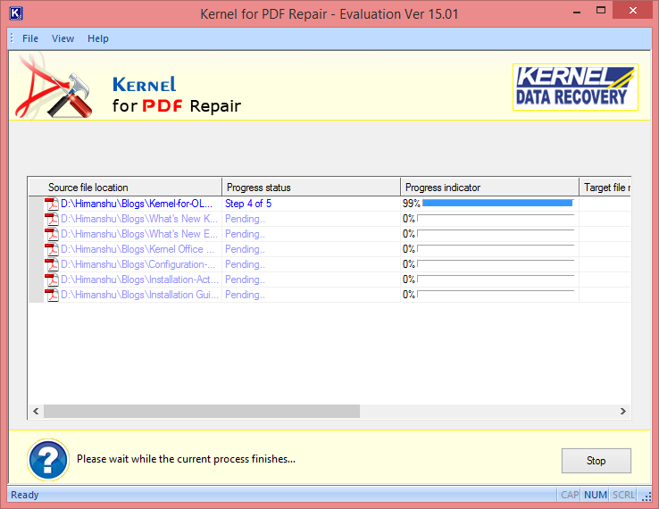Click the 99% percentage label

(411, 204)
